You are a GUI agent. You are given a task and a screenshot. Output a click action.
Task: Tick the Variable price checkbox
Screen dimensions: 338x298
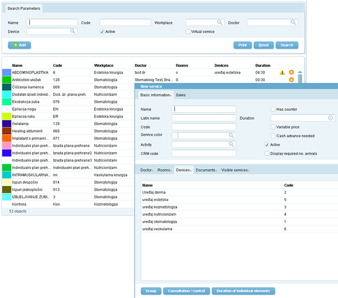click(273, 127)
